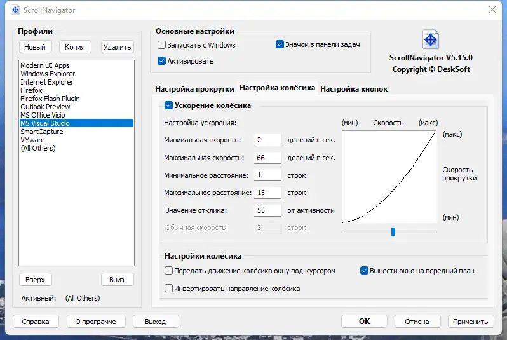
Task: Click the Копия profile button
Action: click(75, 47)
